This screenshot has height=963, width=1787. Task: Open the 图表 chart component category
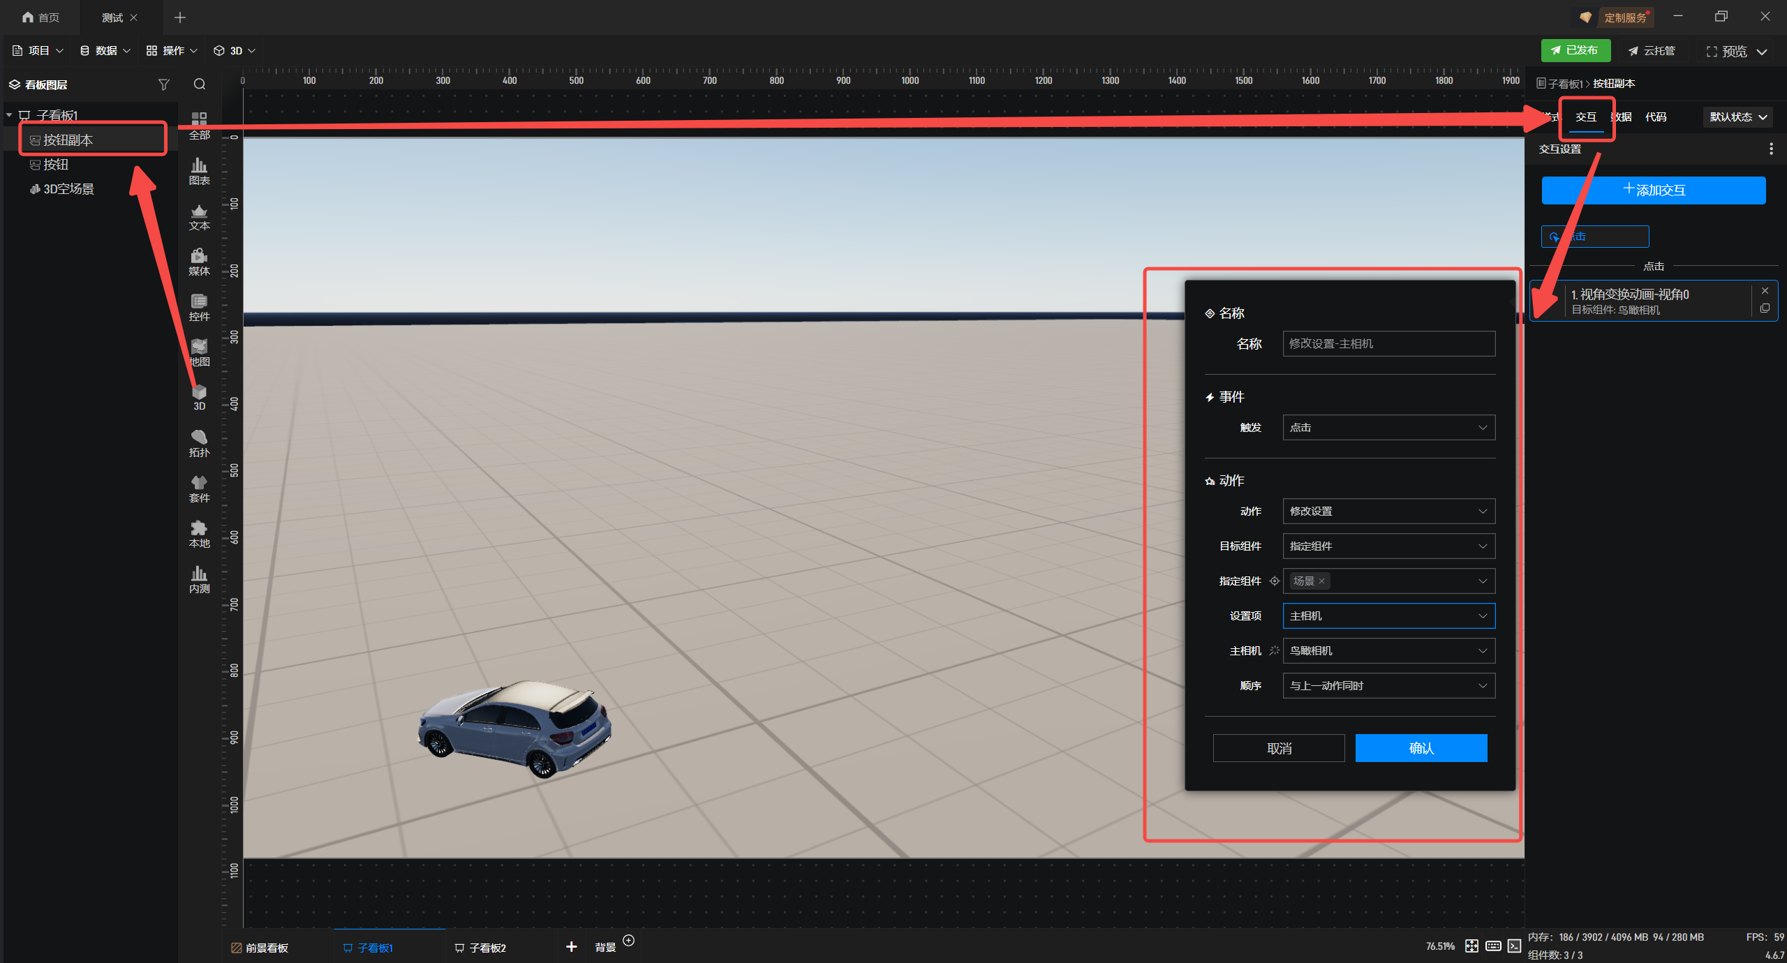(199, 170)
